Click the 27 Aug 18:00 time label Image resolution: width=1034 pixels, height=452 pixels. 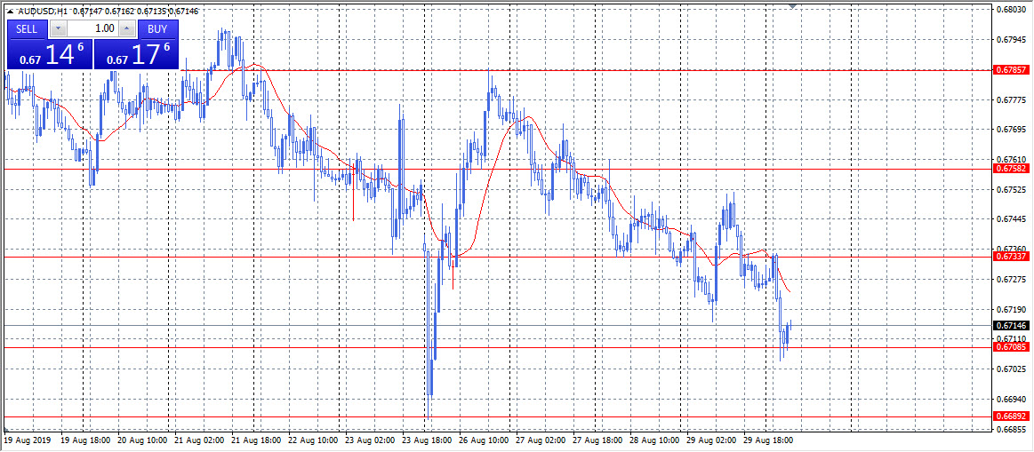(x=597, y=439)
